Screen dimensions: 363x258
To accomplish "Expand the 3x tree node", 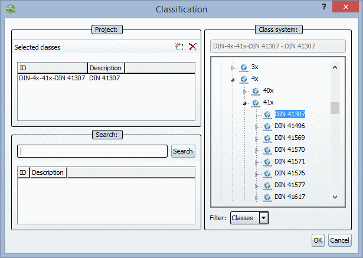I will pos(233,68).
